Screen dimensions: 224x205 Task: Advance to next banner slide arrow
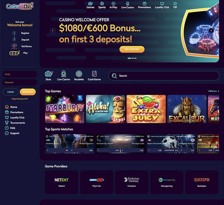211,30
